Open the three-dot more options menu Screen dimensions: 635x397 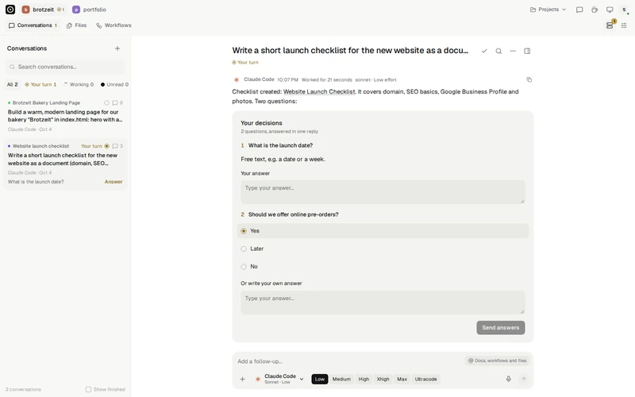pyautogui.click(x=513, y=51)
